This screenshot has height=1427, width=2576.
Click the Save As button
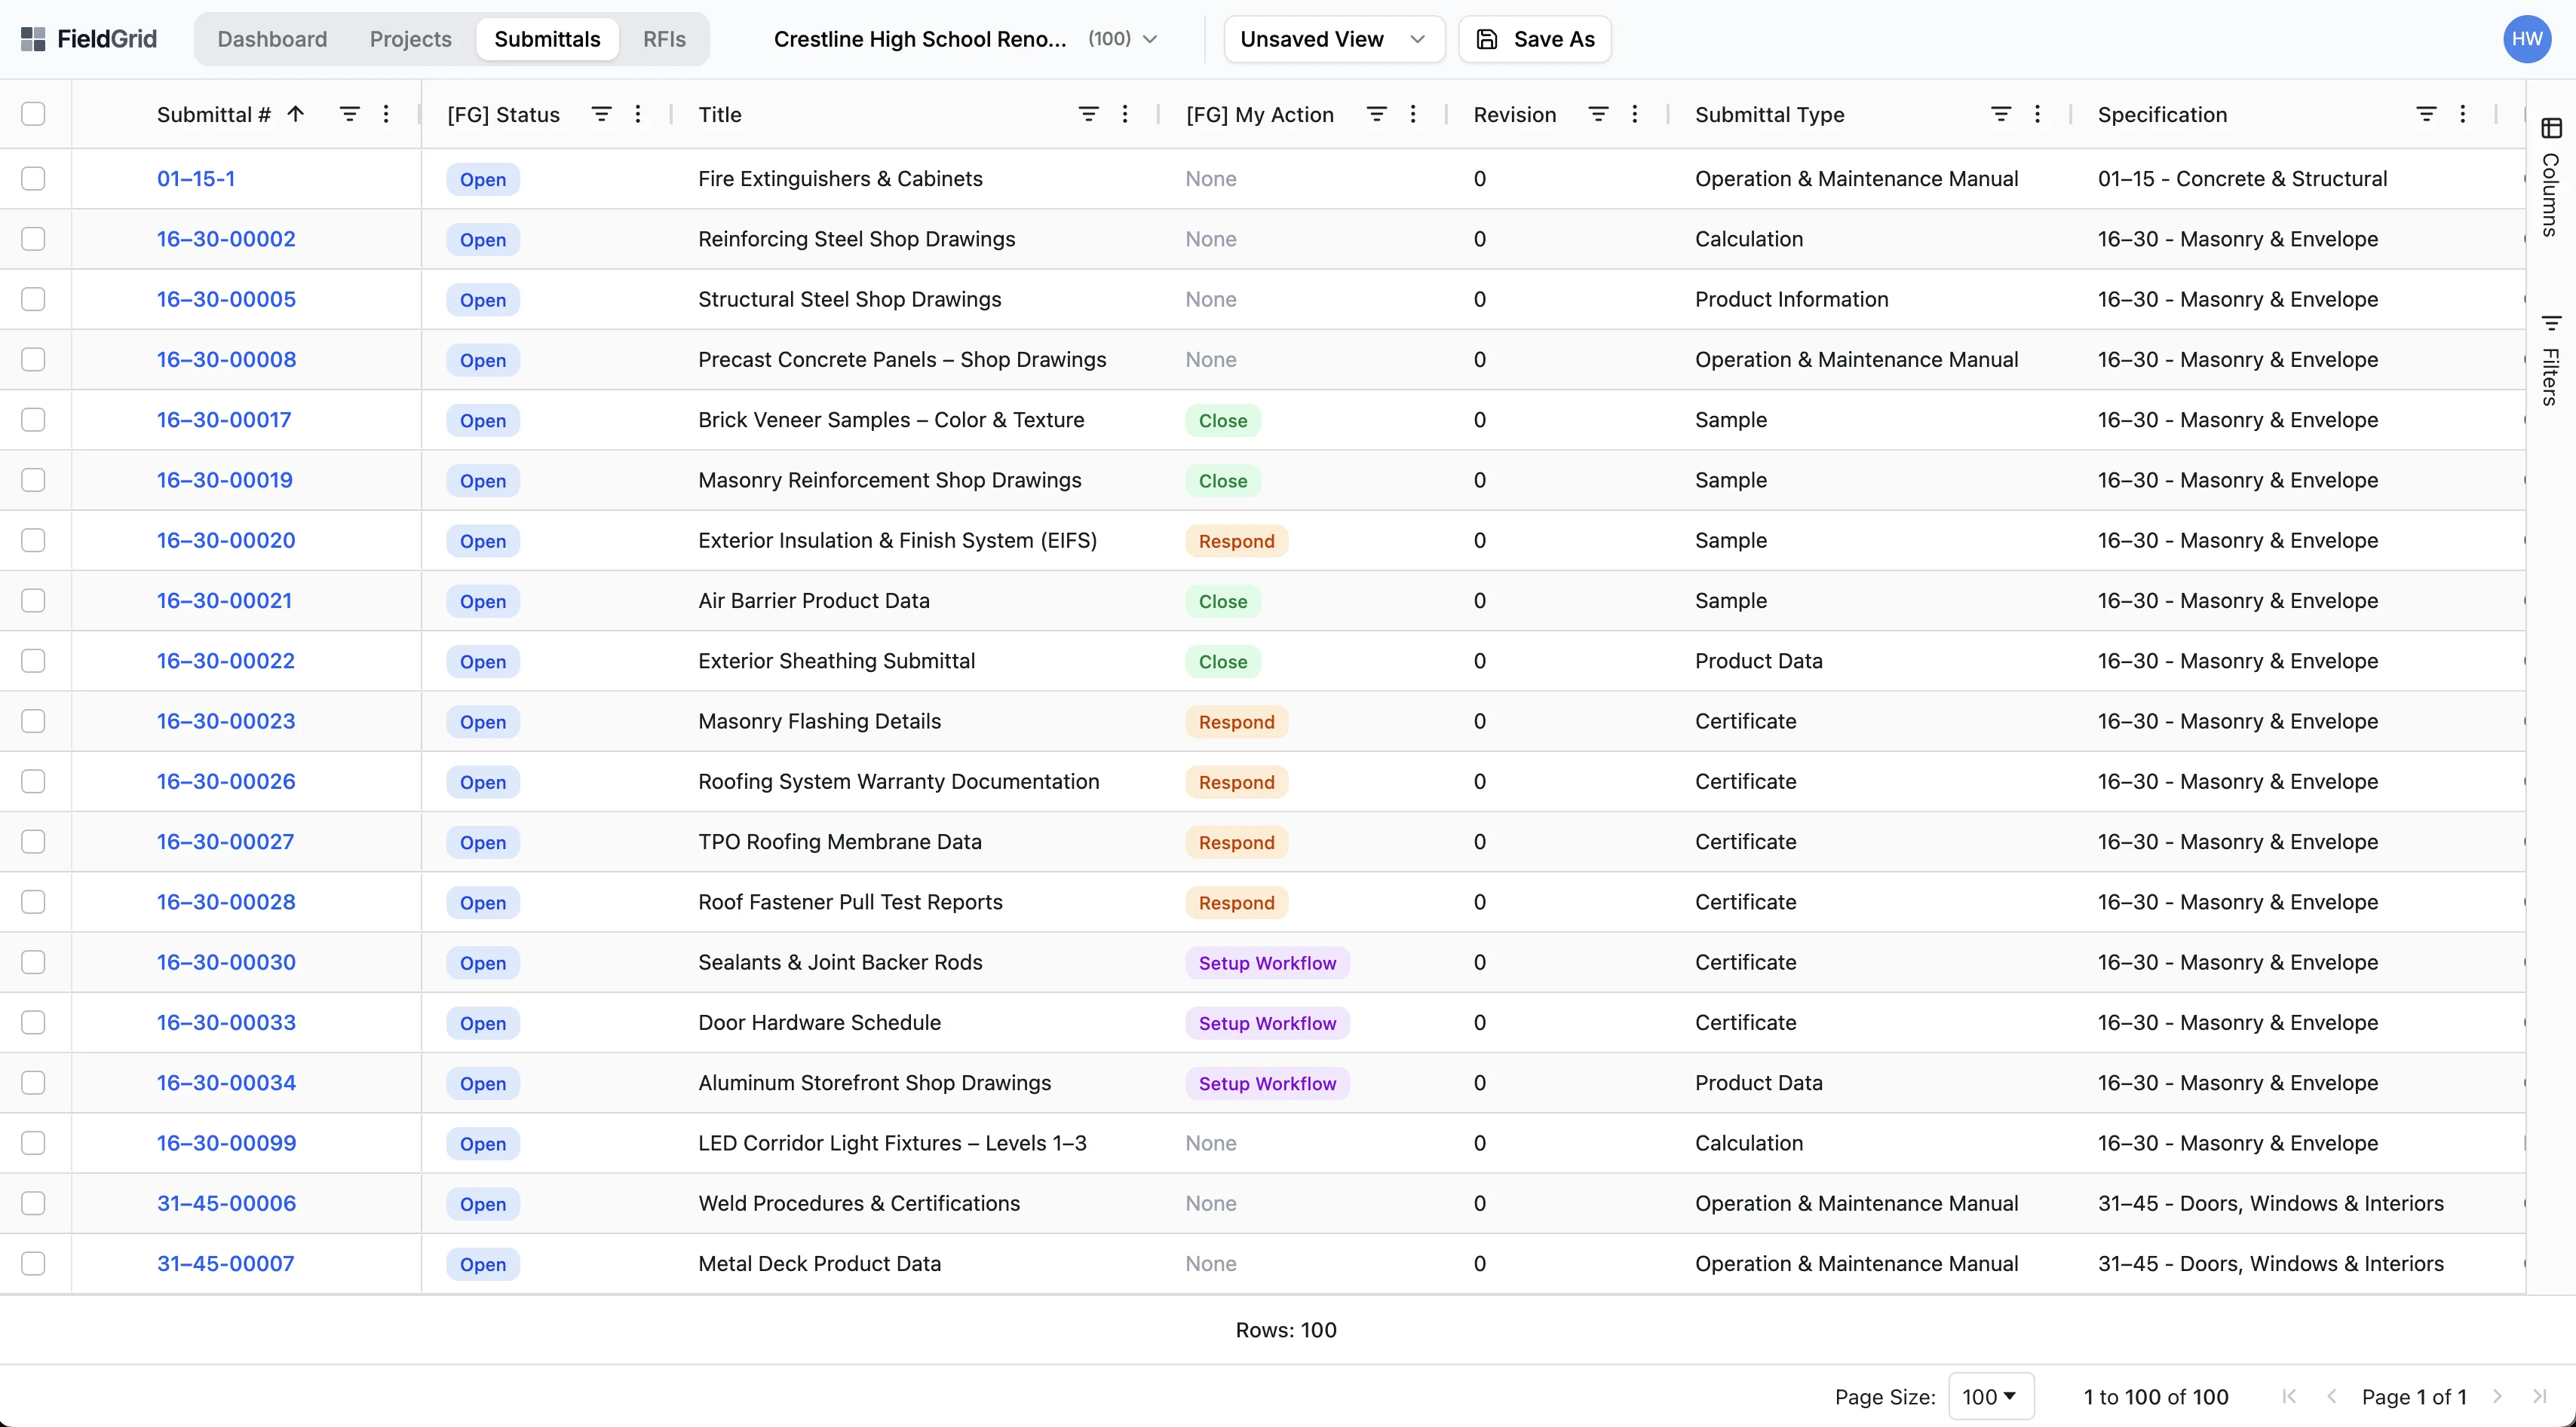[1534, 39]
